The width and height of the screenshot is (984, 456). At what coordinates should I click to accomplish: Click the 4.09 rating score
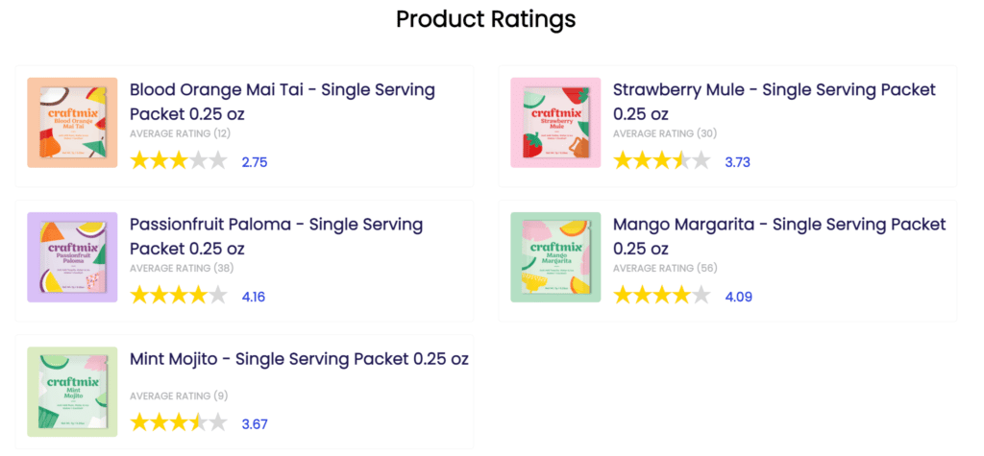coord(738,297)
